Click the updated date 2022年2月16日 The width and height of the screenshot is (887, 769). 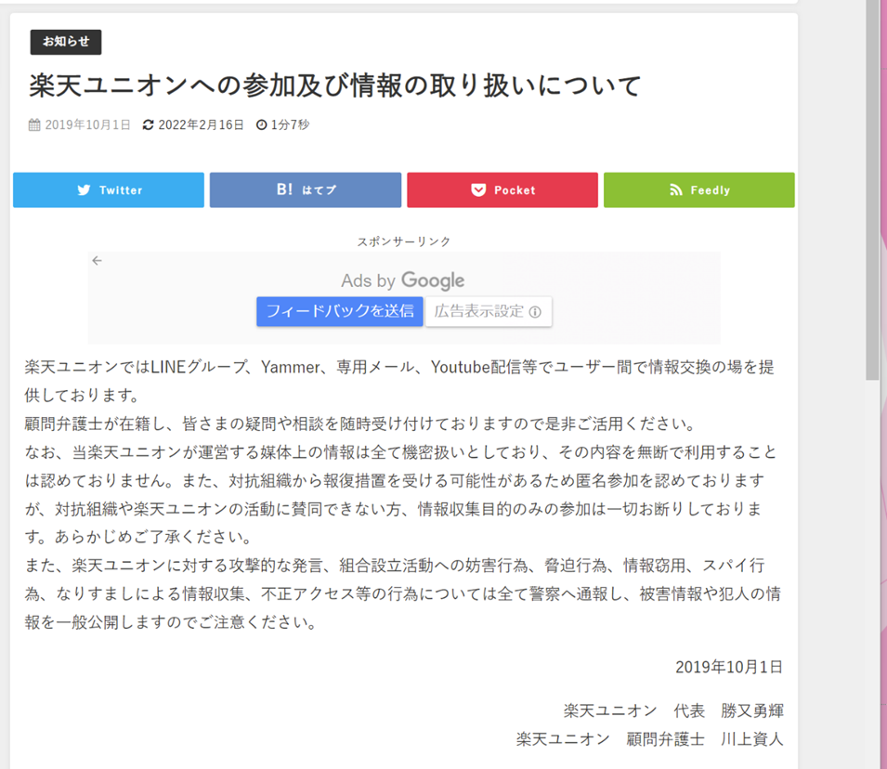(201, 124)
